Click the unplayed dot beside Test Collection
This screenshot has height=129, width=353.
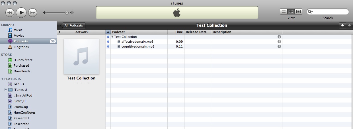click(x=108, y=37)
